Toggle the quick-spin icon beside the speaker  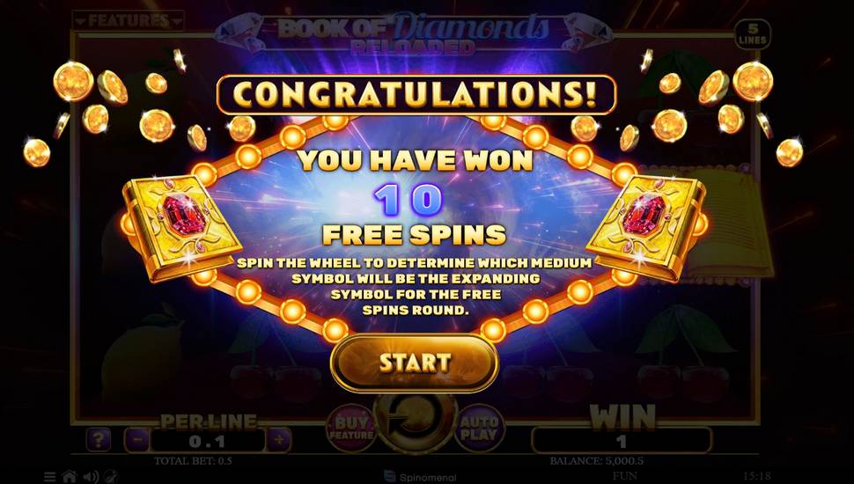pos(111,477)
